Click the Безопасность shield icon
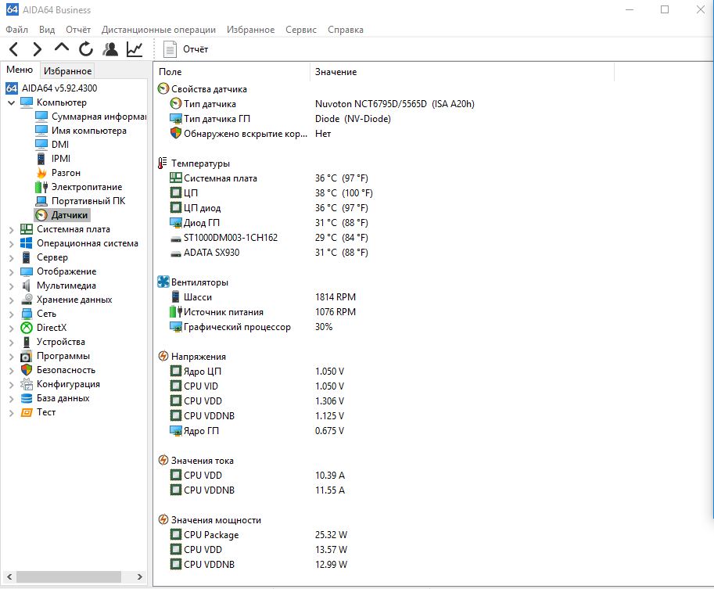 [x=27, y=370]
